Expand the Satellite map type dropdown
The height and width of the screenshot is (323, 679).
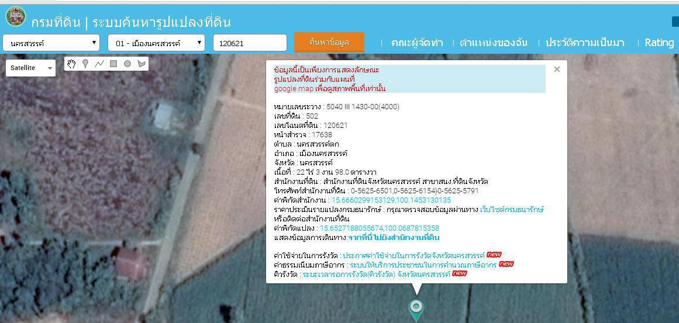[x=31, y=68]
